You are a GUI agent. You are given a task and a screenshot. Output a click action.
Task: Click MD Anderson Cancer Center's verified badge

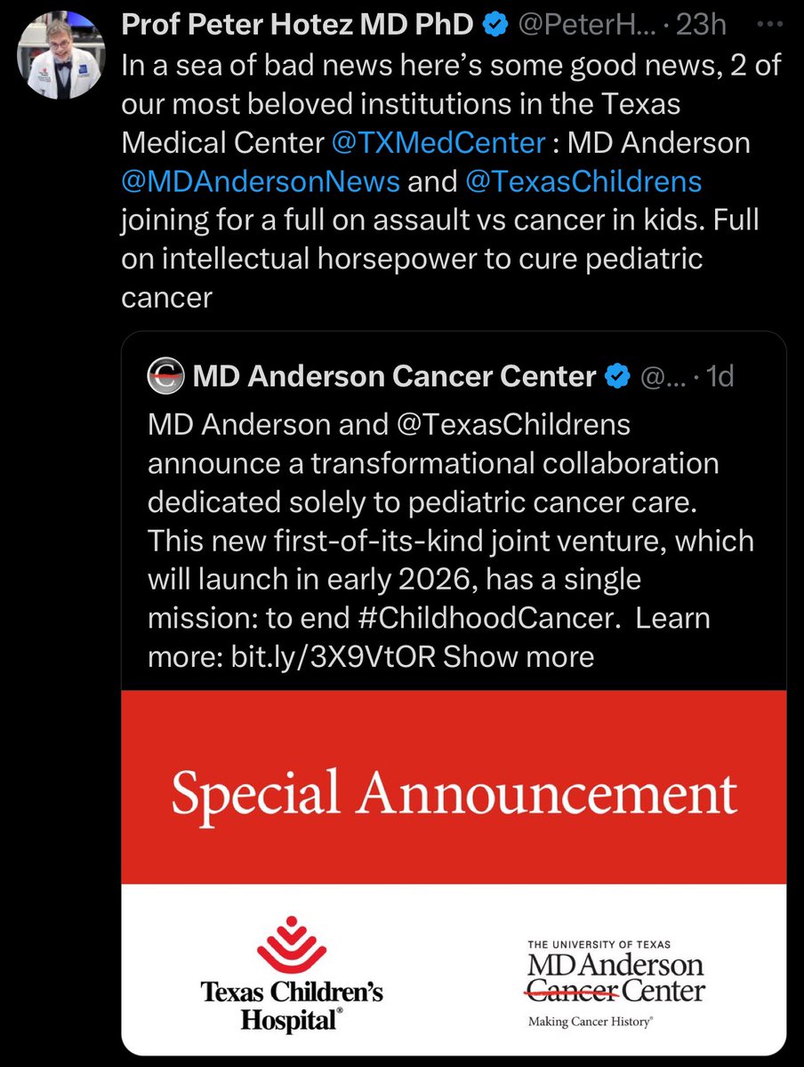click(x=616, y=377)
